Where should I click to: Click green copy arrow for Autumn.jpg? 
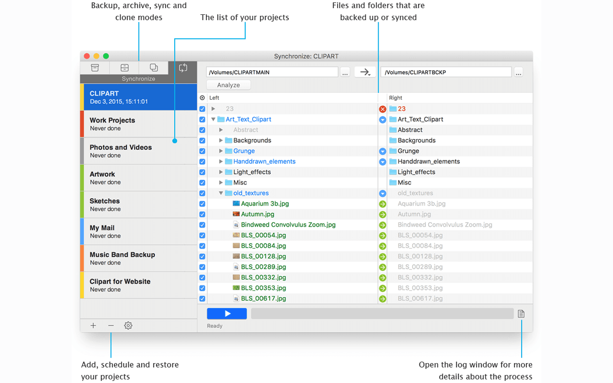pyautogui.click(x=383, y=214)
